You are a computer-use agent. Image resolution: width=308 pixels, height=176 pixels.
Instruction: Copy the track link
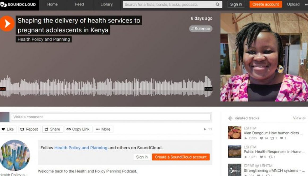coord(78,129)
